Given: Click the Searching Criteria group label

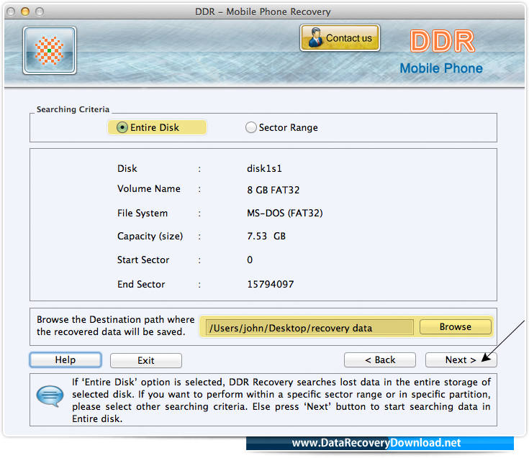Looking at the screenshot, I should (73, 109).
